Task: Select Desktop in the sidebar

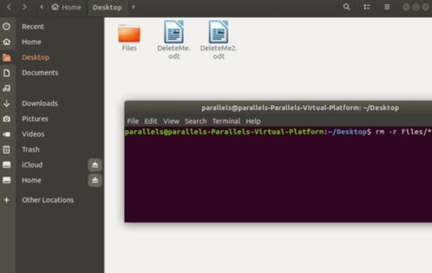Action: (36, 57)
